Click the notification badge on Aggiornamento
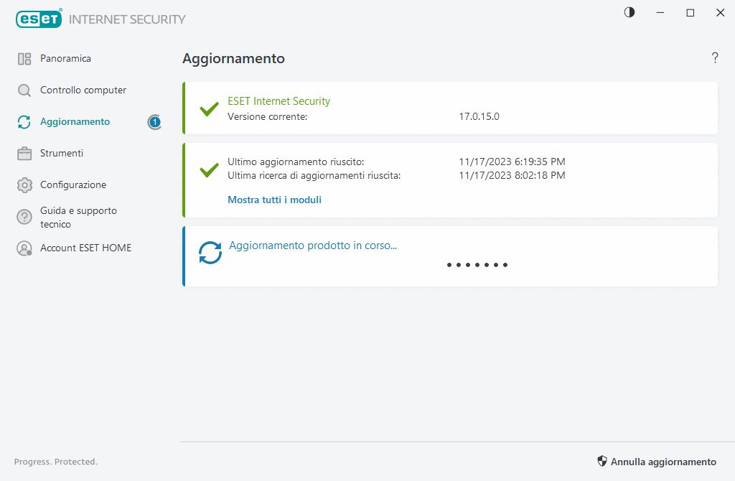Viewport: 735px width, 481px height. tap(154, 122)
